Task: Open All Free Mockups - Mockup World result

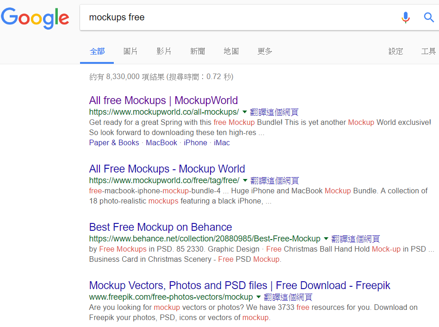Action: (167, 169)
